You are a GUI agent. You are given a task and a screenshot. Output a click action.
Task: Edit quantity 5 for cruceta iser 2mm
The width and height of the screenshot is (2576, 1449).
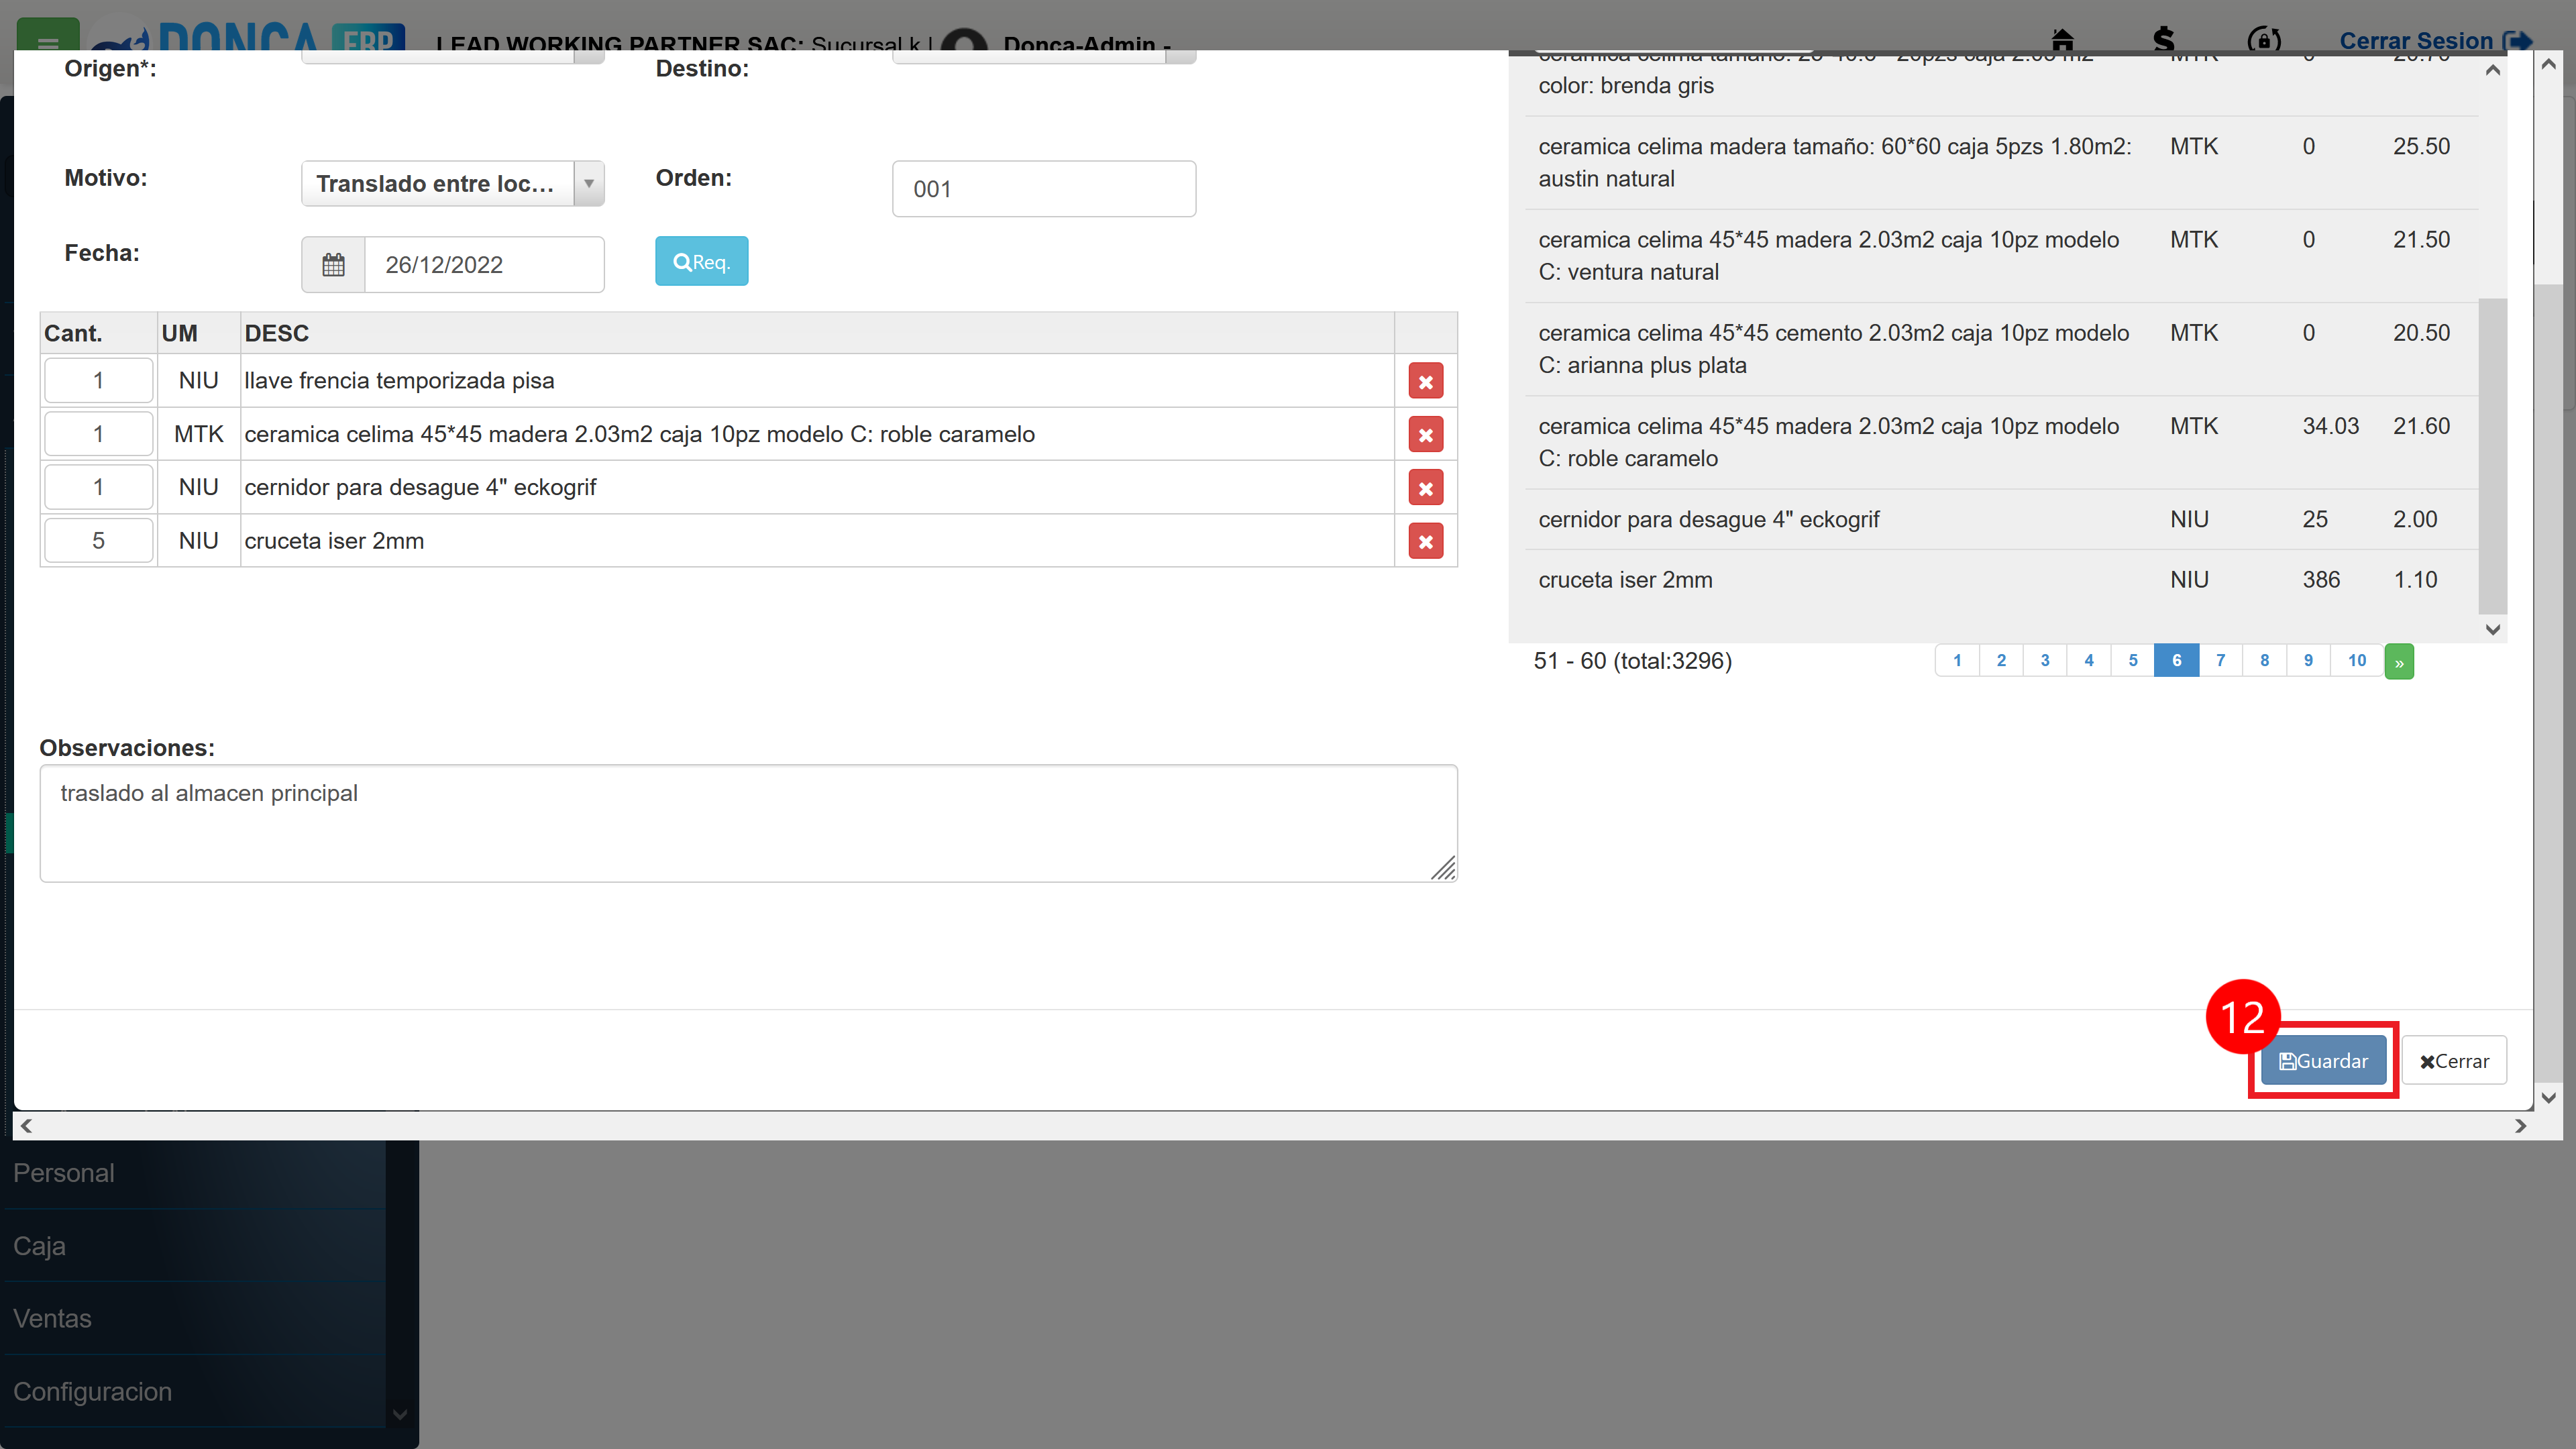[98, 541]
